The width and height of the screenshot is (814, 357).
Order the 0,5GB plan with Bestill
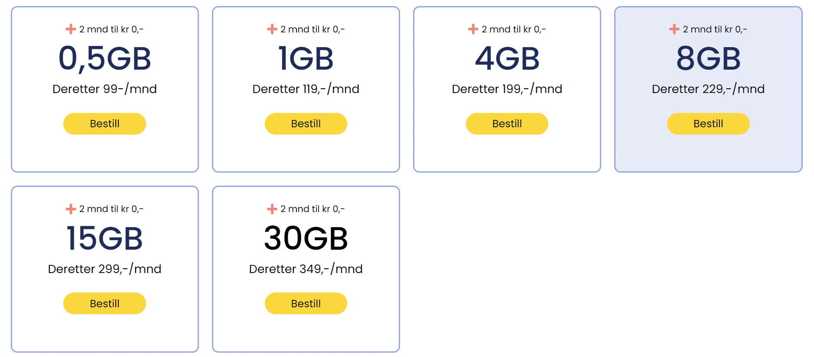[104, 124]
